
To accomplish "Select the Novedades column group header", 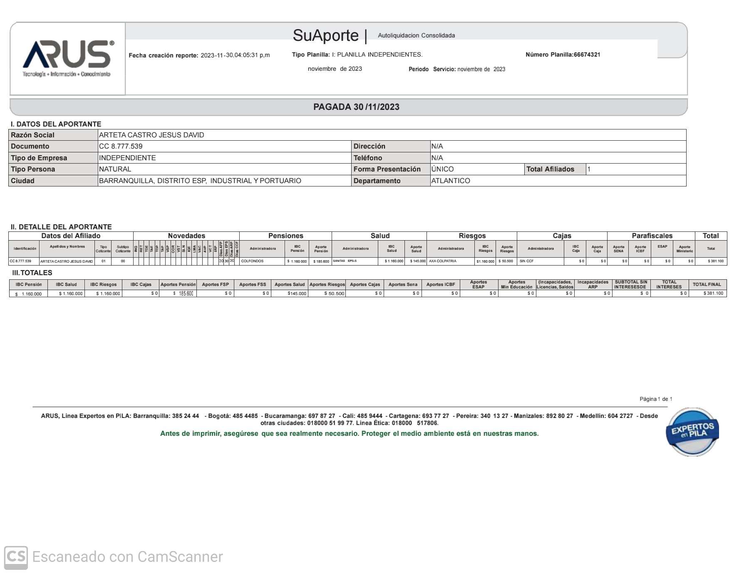I will coord(186,236).
